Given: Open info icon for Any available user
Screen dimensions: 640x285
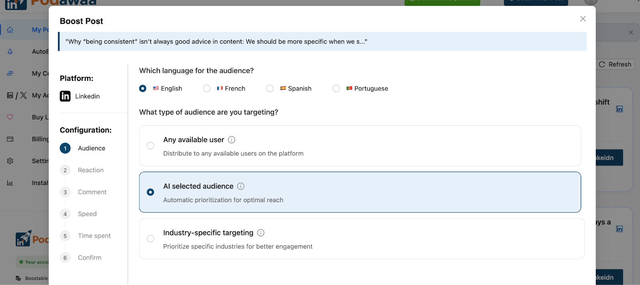Looking at the screenshot, I should 232,140.
